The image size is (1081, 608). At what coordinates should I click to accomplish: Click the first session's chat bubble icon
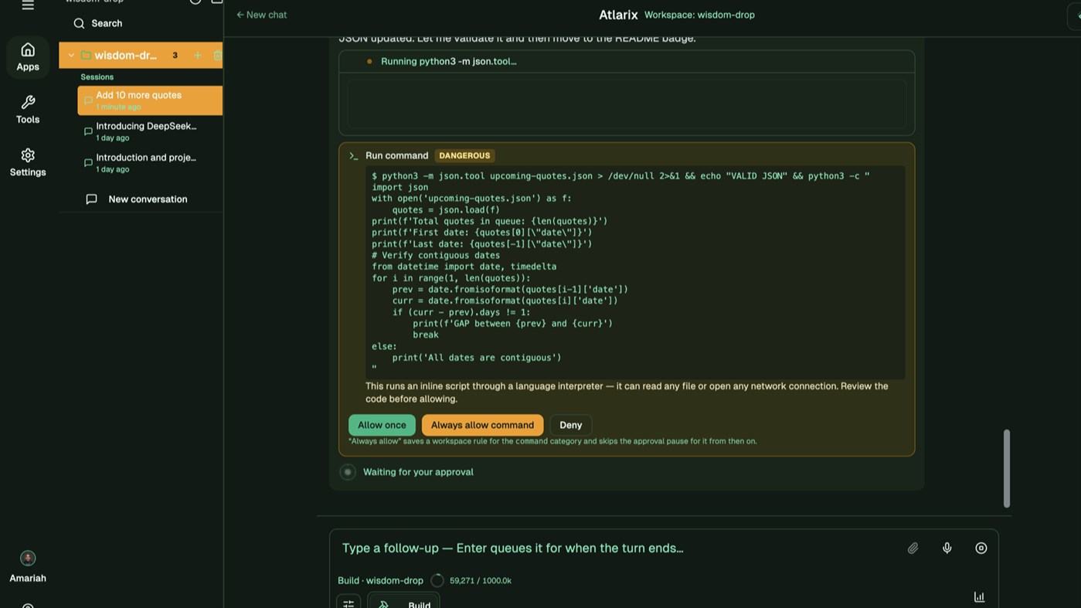(88, 100)
